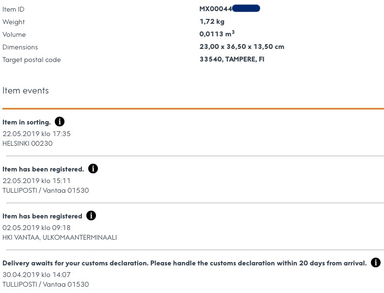Click the HELSINKI 00230 location text
Viewport: 384px width, 293px height.
coord(28,143)
